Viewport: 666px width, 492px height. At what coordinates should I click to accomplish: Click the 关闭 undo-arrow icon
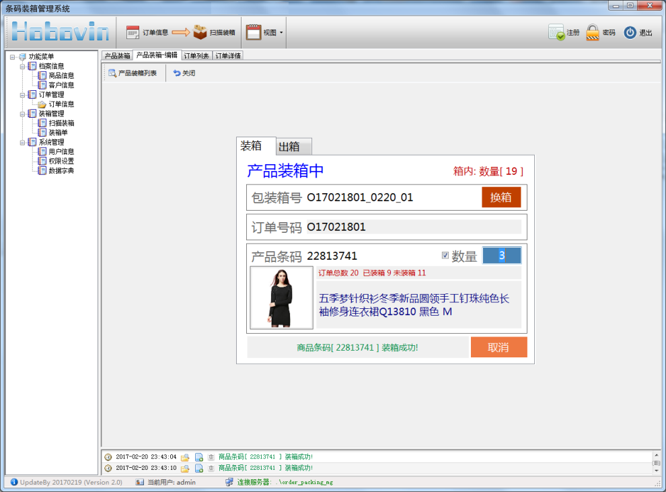click(x=177, y=73)
